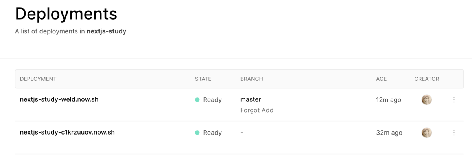Open the options menu for nextjs-study-weld deployment

(x=454, y=100)
